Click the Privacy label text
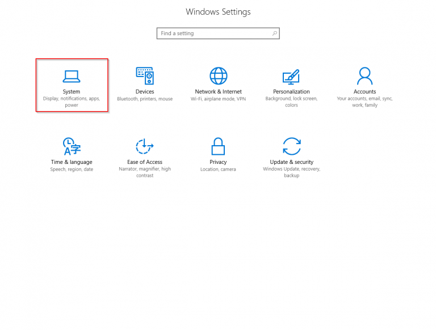This screenshot has height=330, width=436. point(218,162)
